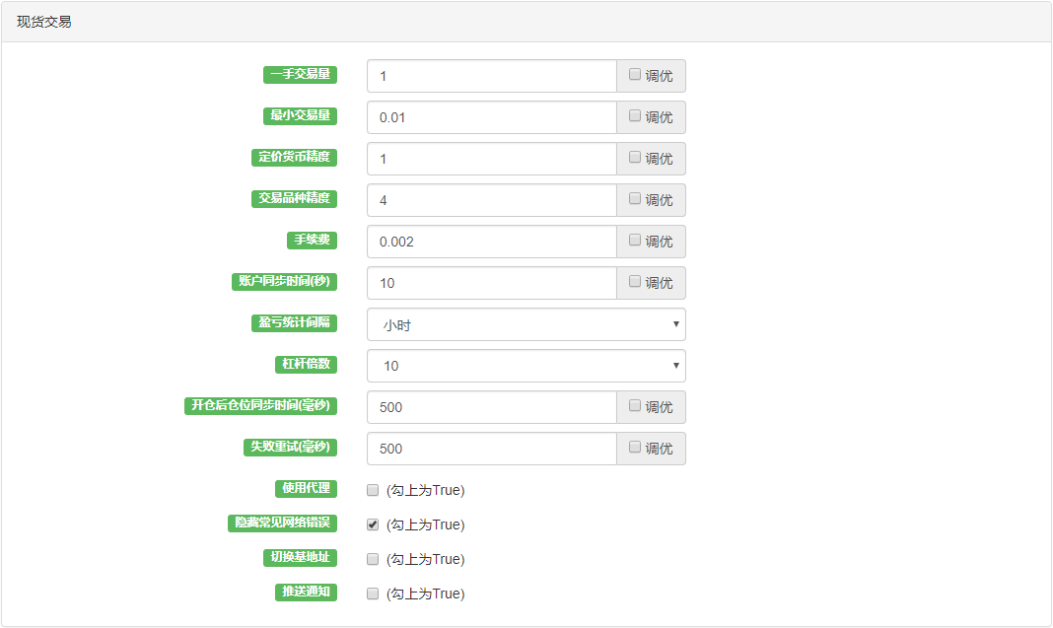Select the 账户同步时间(秒) input box
Image resolution: width=1053 pixels, height=628 pixels.
click(491, 283)
